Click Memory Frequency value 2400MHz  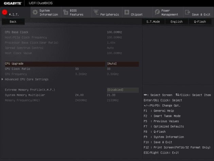81,100
